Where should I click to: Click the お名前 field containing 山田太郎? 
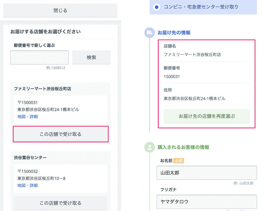coord(207,173)
